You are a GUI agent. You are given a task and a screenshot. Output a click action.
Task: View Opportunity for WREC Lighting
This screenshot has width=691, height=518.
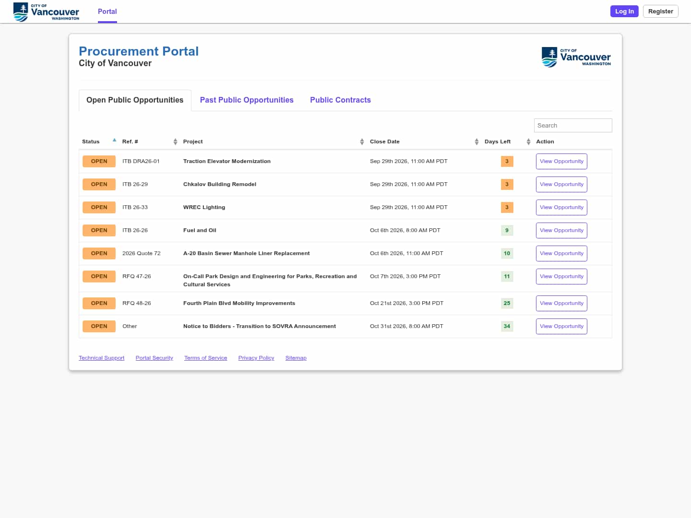(x=561, y=207)
